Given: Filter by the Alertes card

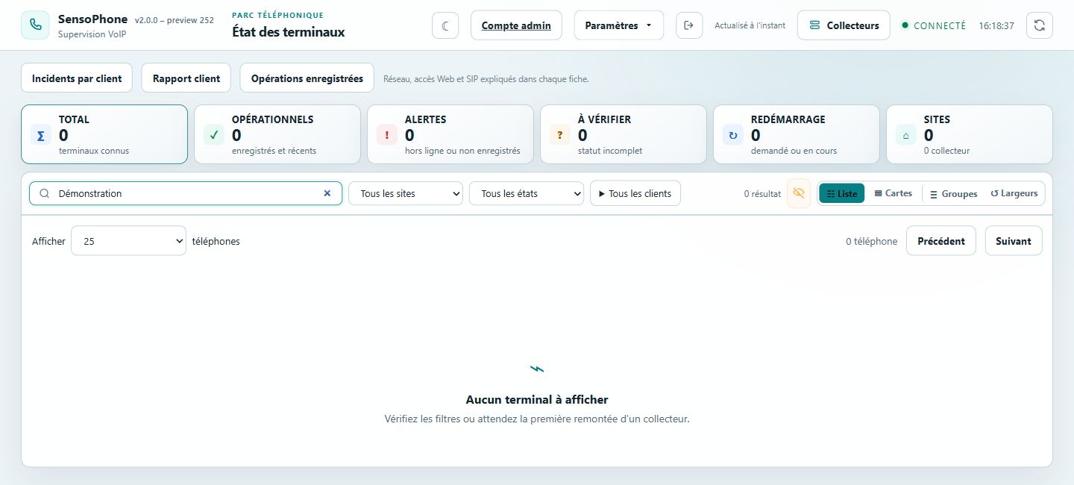Looking at the screenshot, I should (450, 134).
